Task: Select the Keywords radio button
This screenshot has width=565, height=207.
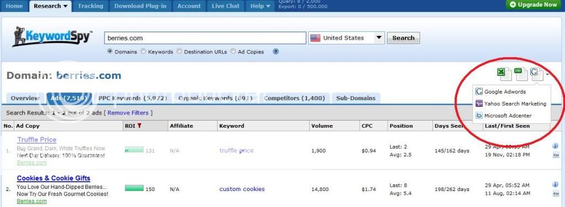Action: [x=144, y=51]
